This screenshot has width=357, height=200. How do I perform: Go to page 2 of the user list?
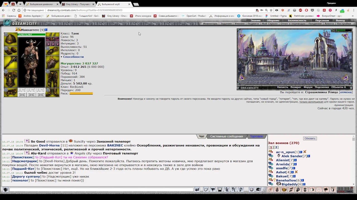[x=276, y=147]
